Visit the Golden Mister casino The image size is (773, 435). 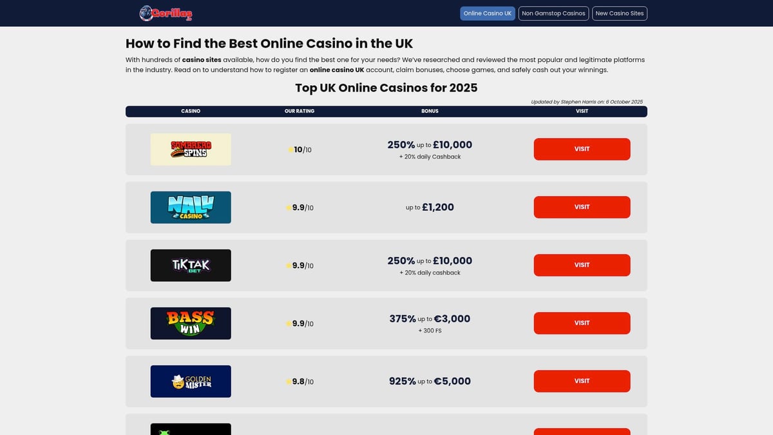pyautogui.click(x=582, y=382)
